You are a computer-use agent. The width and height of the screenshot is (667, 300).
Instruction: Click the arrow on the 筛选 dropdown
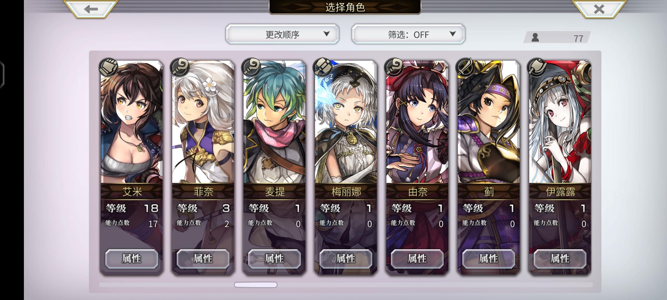click(453, 34)
